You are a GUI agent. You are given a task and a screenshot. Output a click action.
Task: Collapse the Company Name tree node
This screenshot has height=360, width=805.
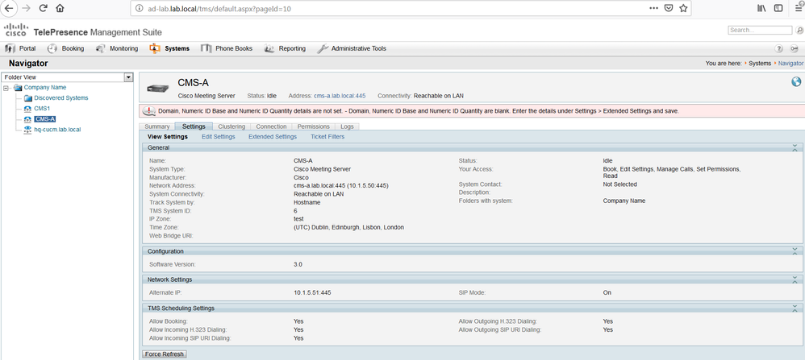point(6,88)
